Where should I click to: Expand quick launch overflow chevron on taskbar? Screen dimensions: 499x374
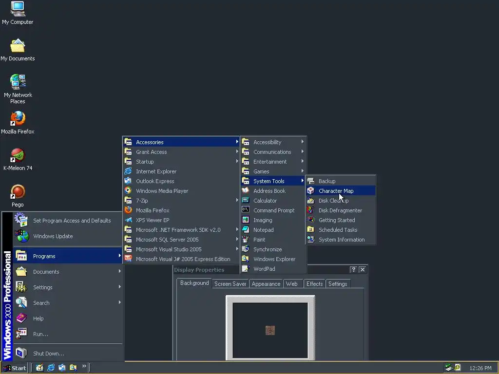tap(84, 366)
